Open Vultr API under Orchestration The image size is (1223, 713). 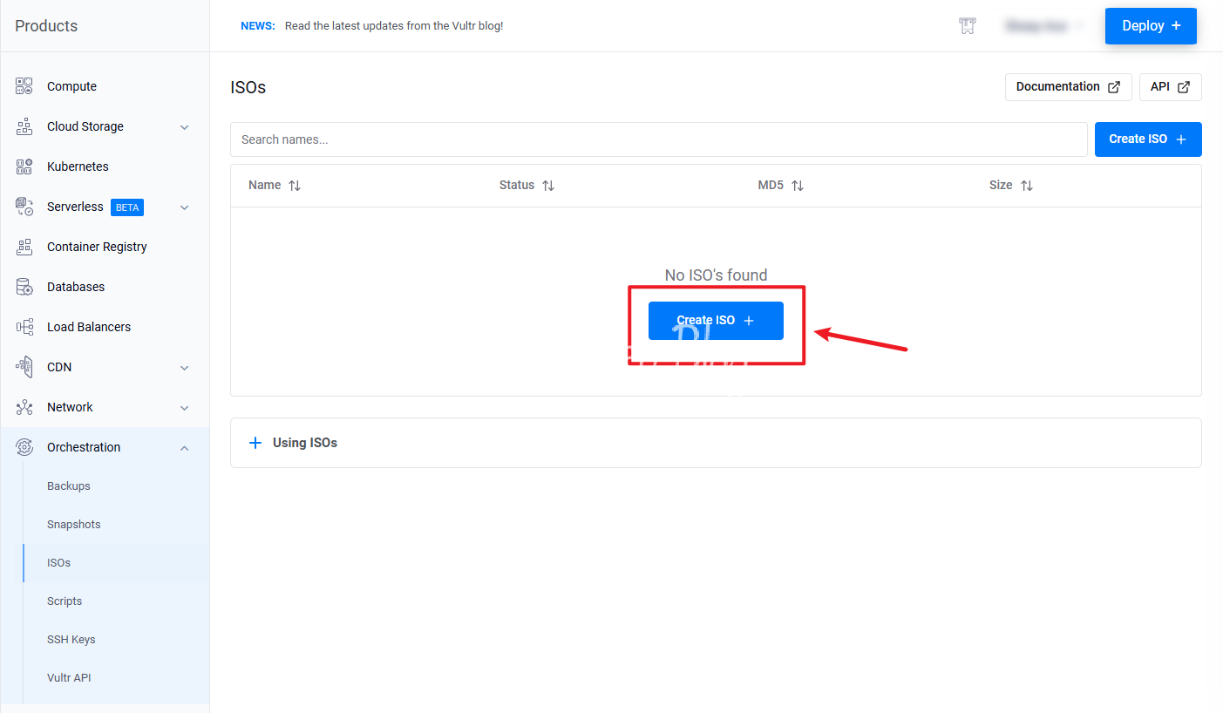pos(69,678)
